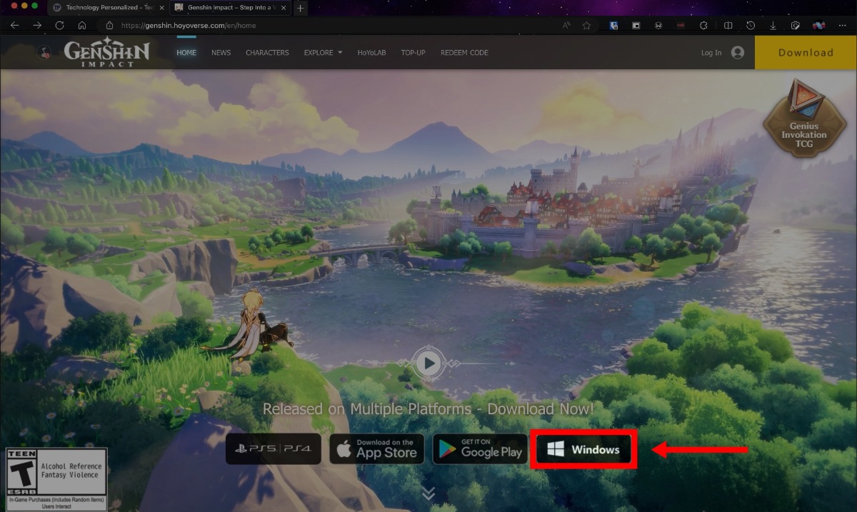The width and height of the screenshot is (857, 512).
Task: Click the user account avatar icon
Action: point(738,53)
